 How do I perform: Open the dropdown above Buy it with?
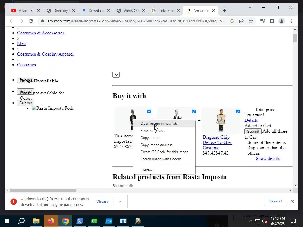click(116, 75)
